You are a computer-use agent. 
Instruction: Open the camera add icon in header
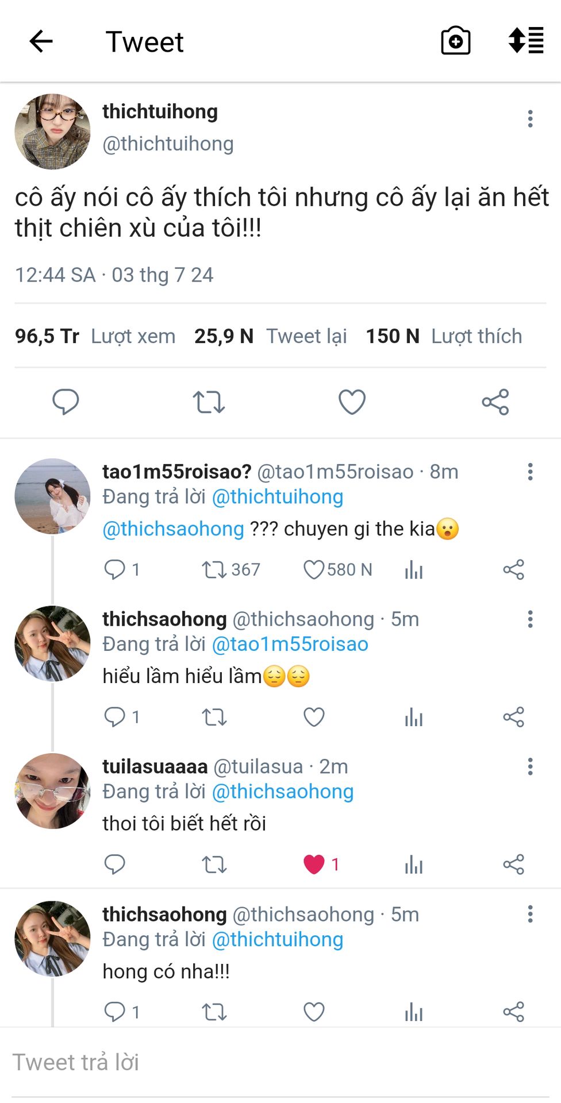point(455,41)
